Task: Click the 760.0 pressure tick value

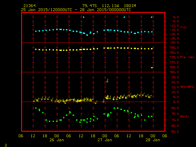Action: tap(174, 72)
